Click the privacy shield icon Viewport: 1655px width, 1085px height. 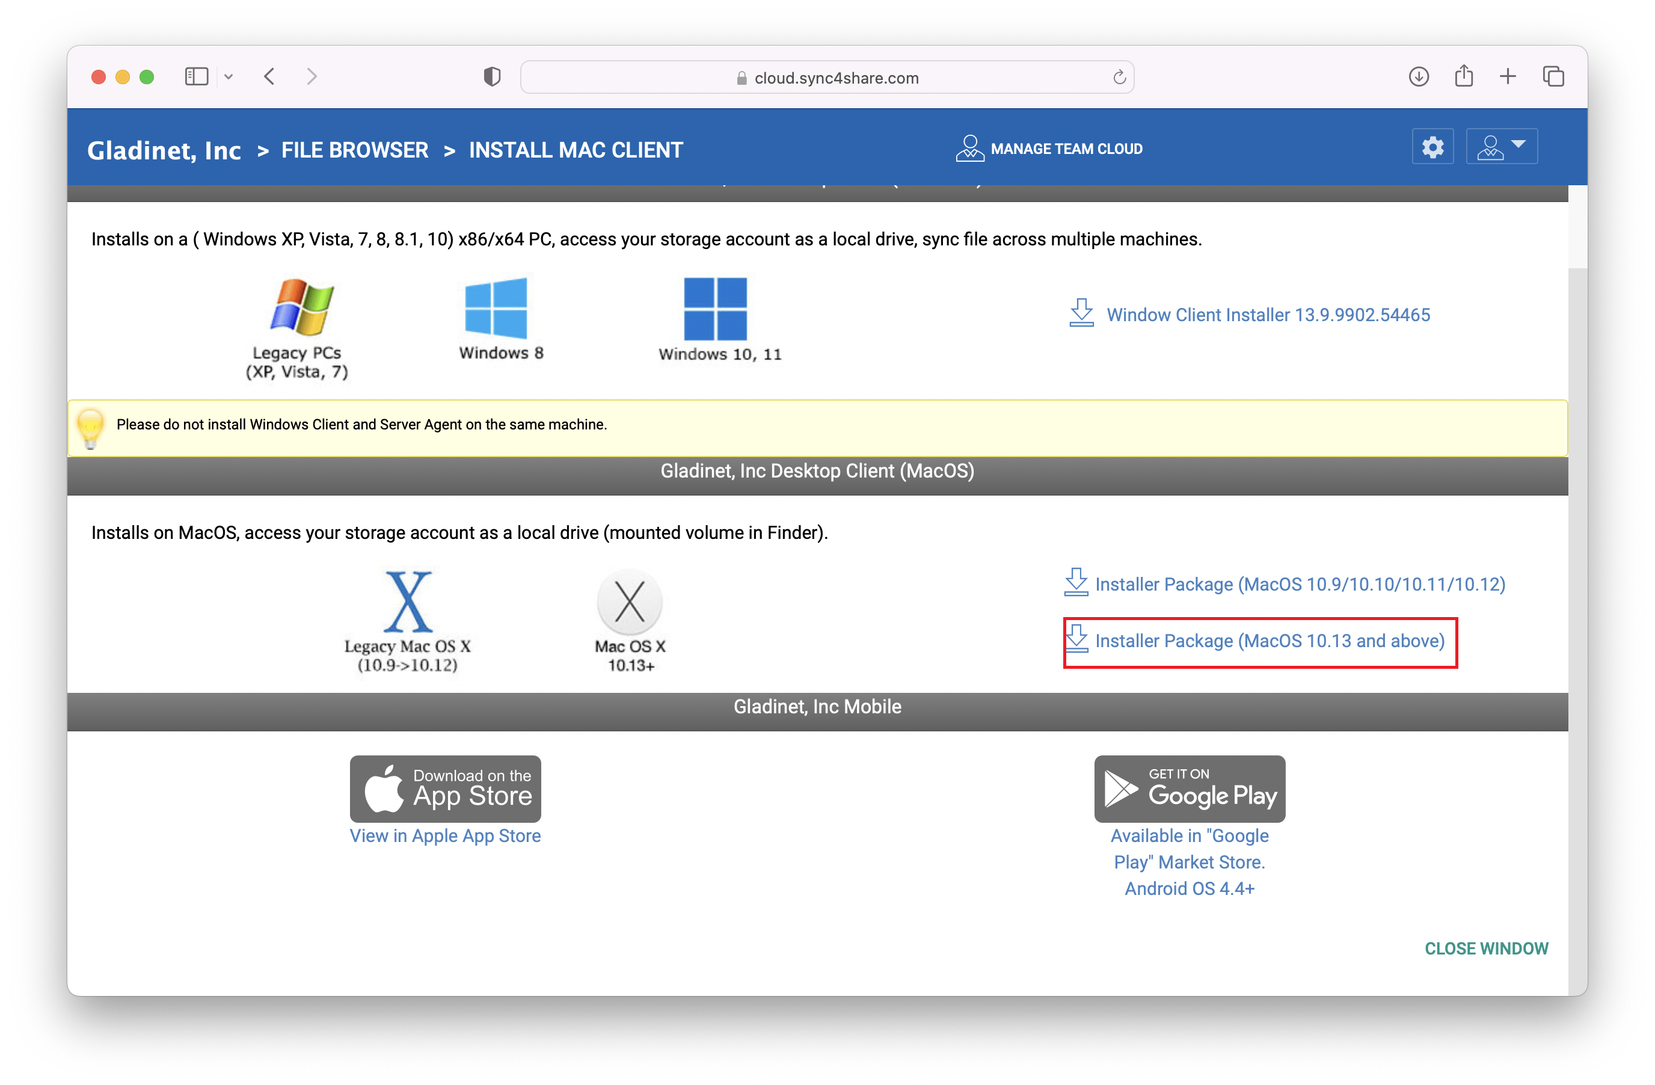pyautogui.click(x=492, y=76)
